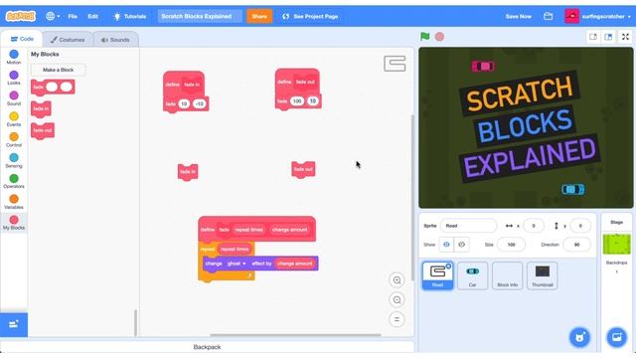Select the Variables block category

coord(14,202)
